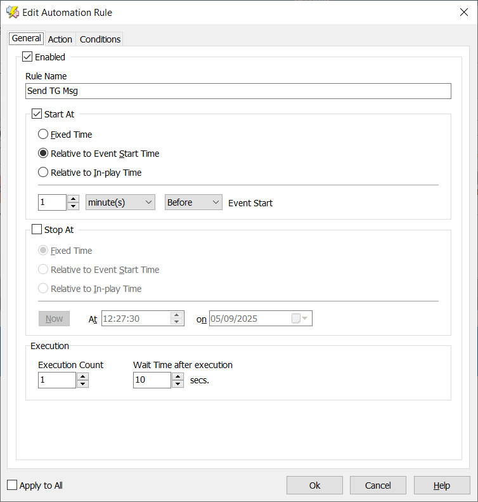Viewport: 478px width, 502px height.
Task: Click the Edit Automation Rule title icon
Action: 12,12
